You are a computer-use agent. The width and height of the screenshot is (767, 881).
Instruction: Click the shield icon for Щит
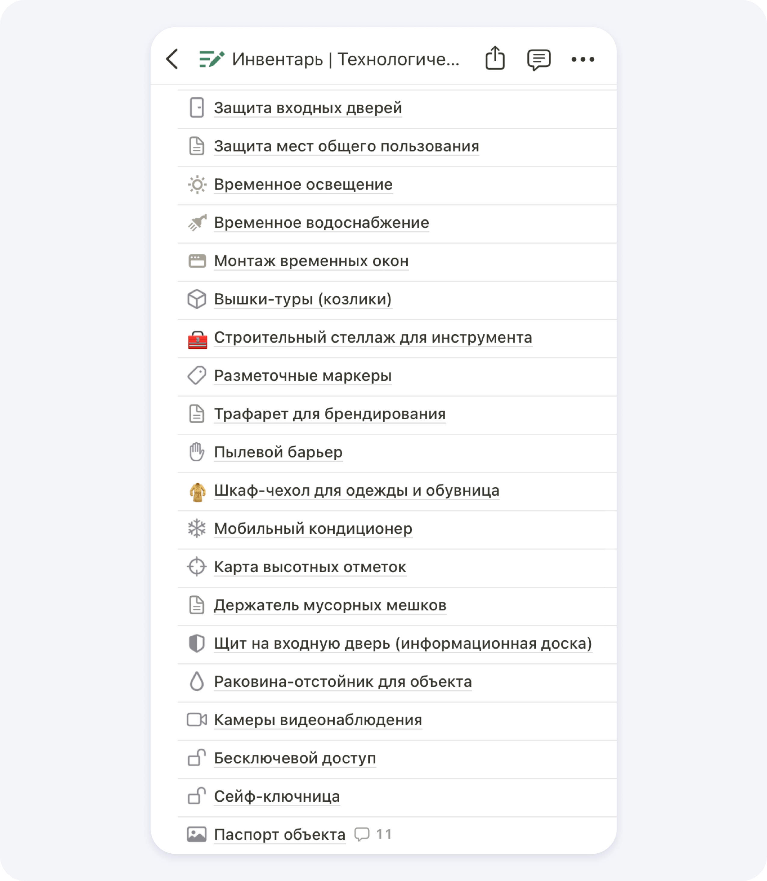coord(197,643)
